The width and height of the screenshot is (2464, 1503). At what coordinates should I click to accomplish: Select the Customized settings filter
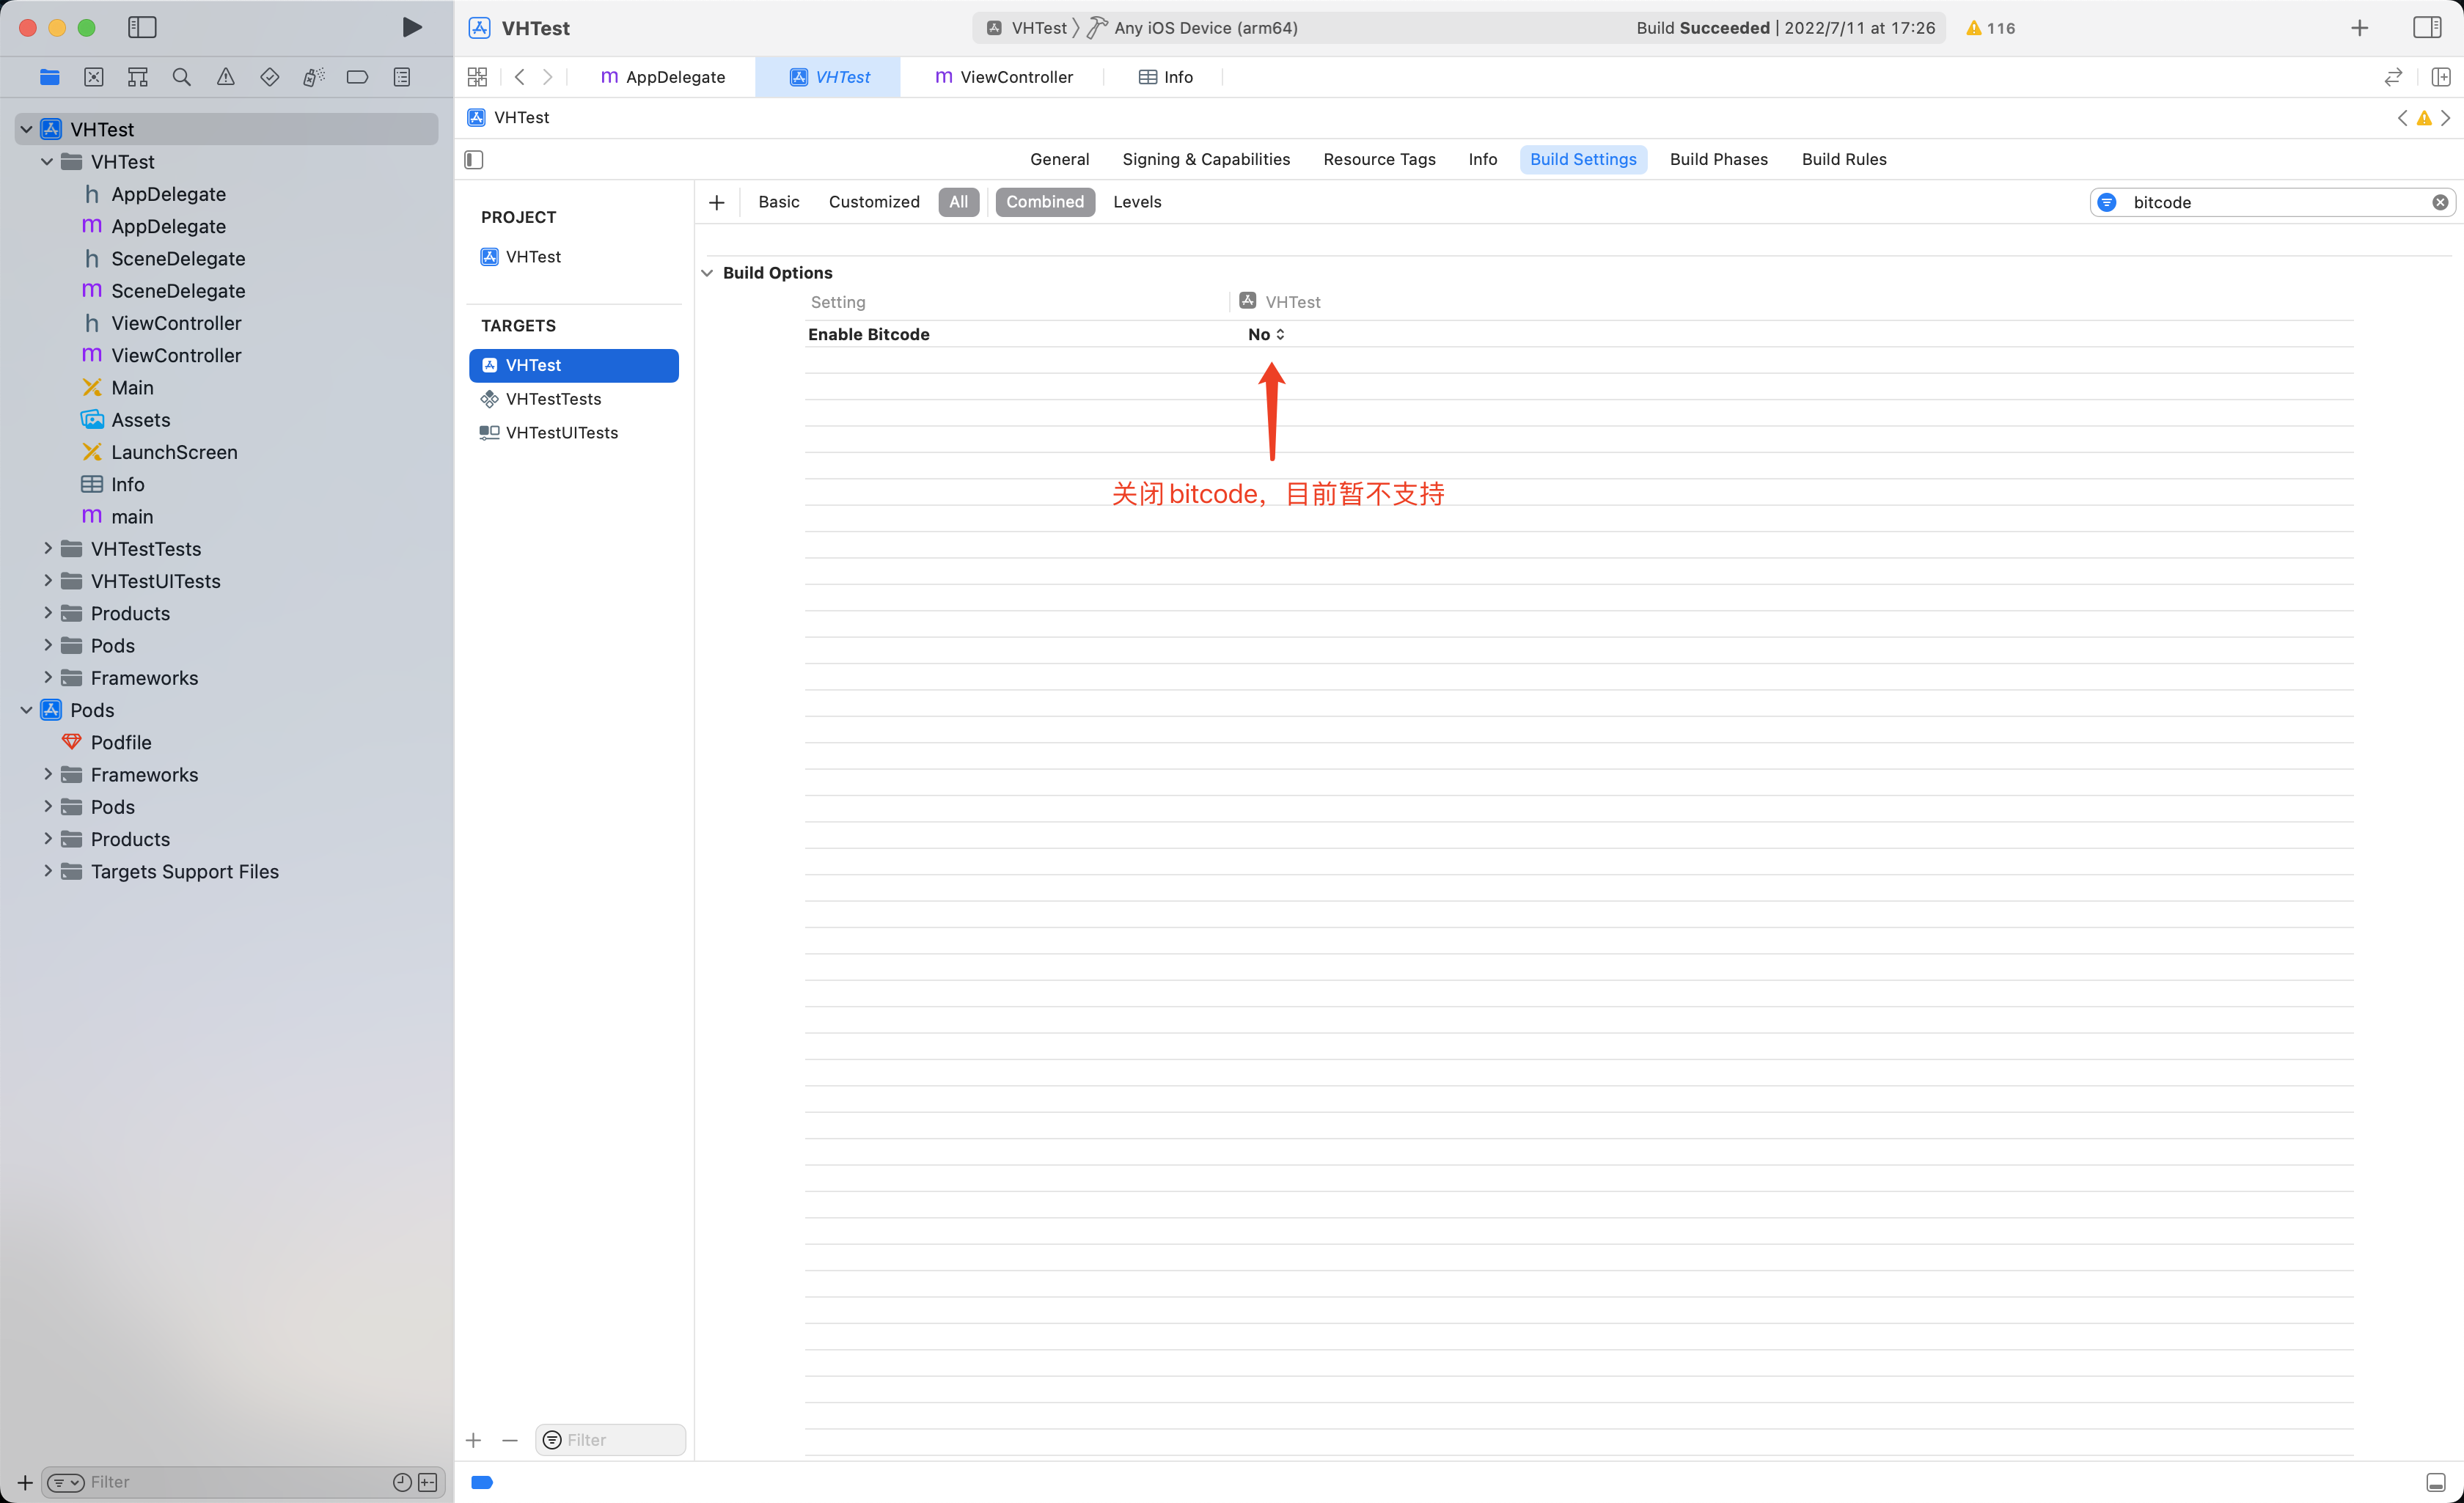pos(874,202)
